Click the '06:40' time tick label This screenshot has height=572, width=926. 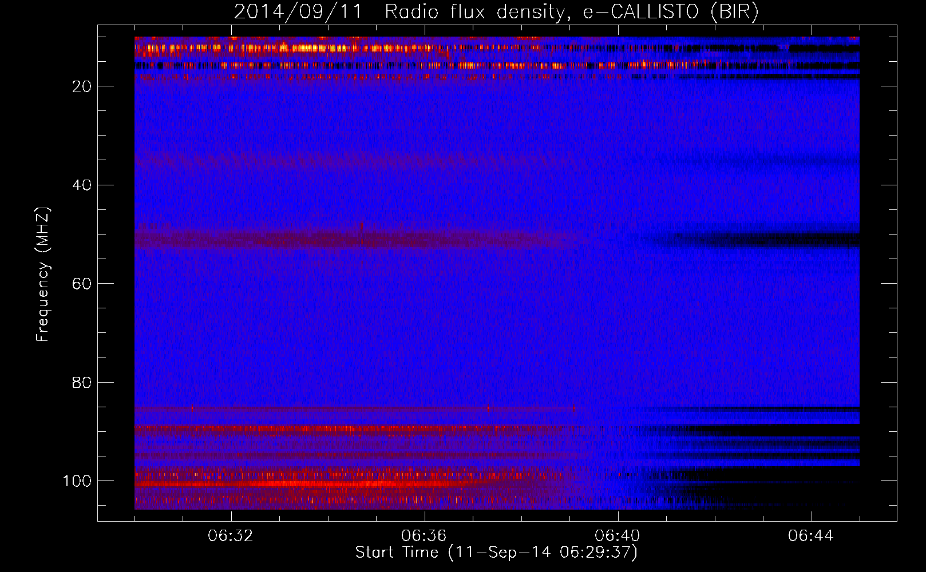point(618,536)
